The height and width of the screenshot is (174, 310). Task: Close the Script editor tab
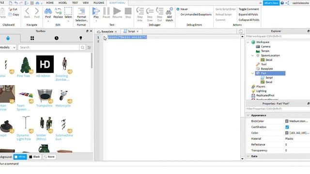click(138, 31)
